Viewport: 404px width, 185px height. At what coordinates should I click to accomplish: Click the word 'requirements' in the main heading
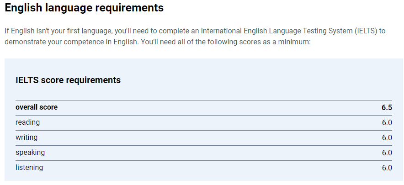click(x=129, y=8)
